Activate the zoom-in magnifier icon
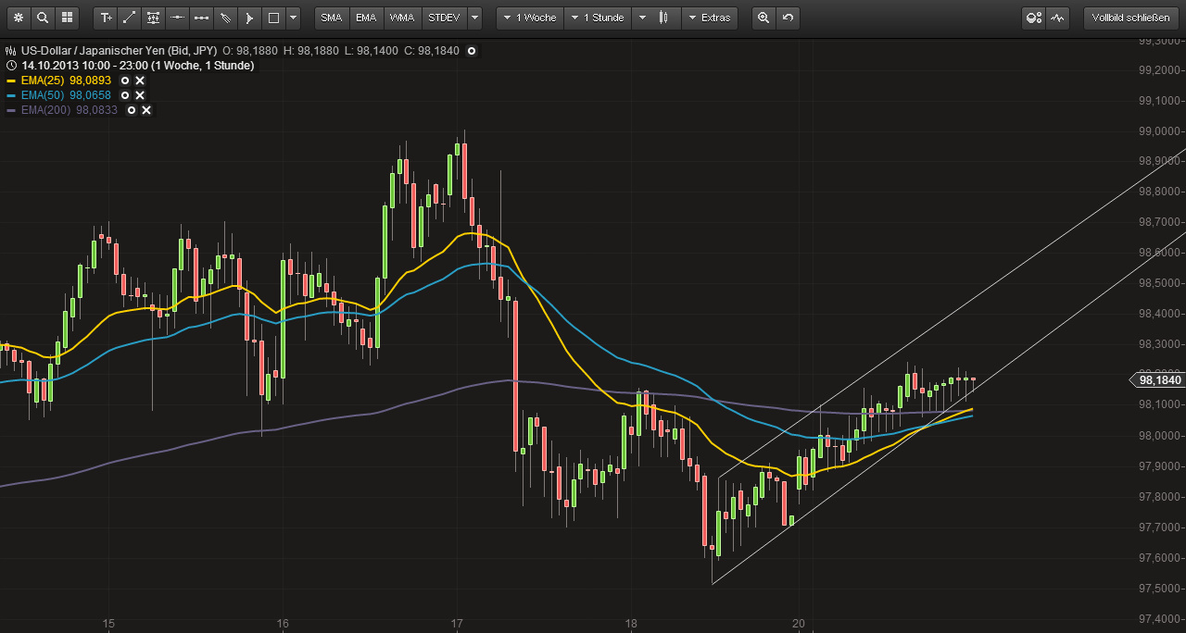This screenshot has height=633, width=1186. tap(762, 18)
